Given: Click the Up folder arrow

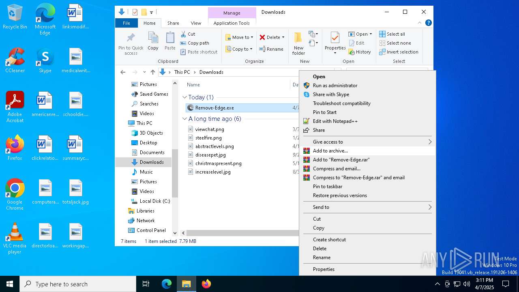Looking at the screenshot, I should tap(152, 72).
